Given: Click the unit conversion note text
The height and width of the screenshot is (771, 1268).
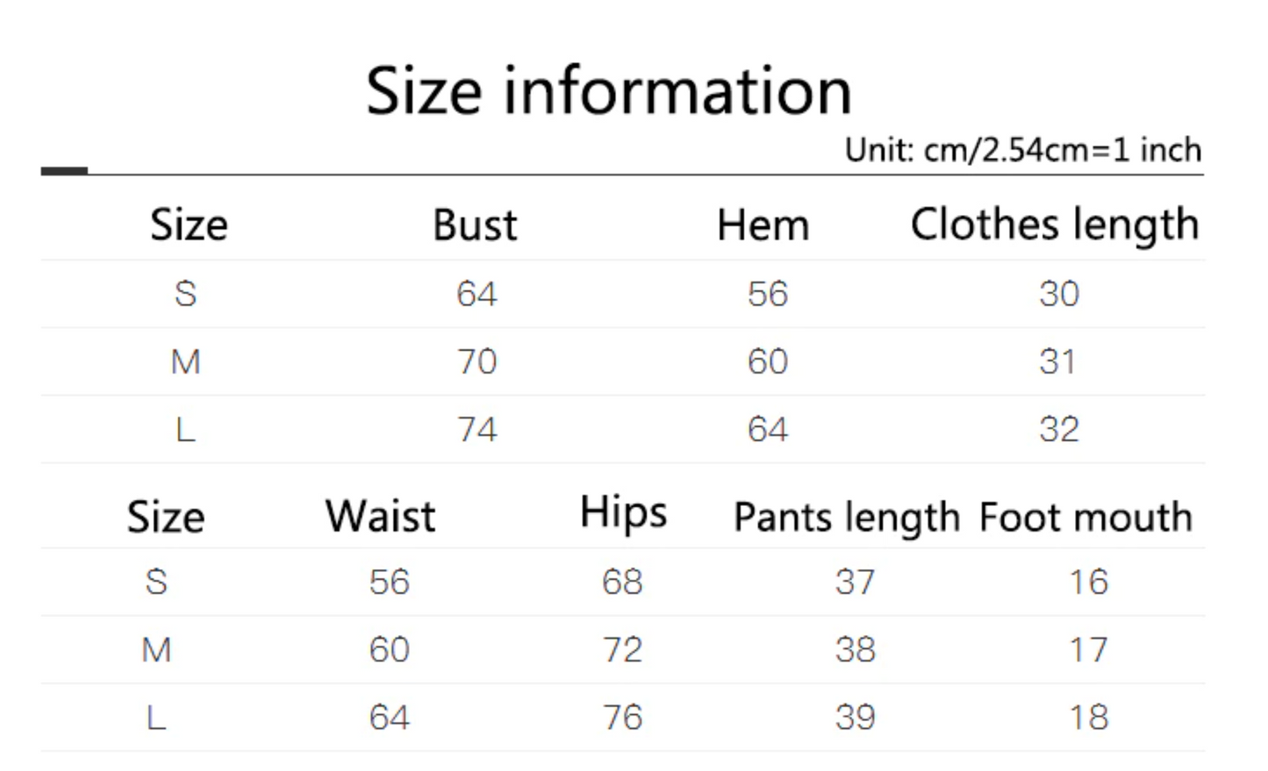Looking at the screenshot, I should 1022,150.
